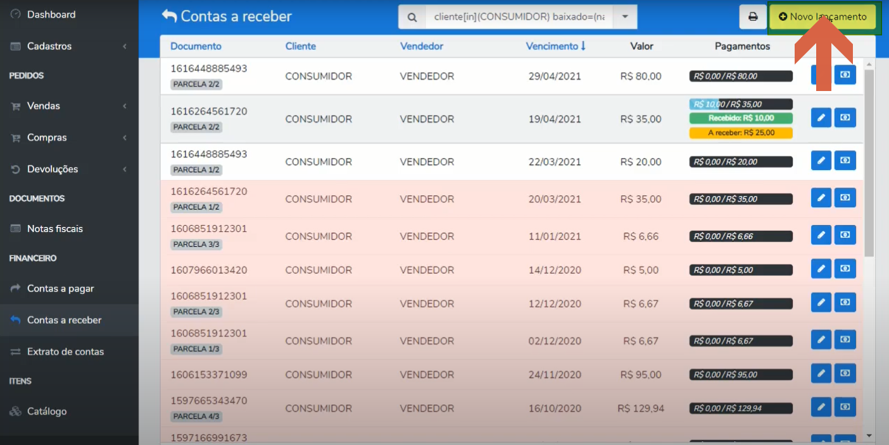This screenshot has width=889, height=445.
Task: Sort by the Vendedor column header
Action: pyautogui.click(x=421, y=46)
